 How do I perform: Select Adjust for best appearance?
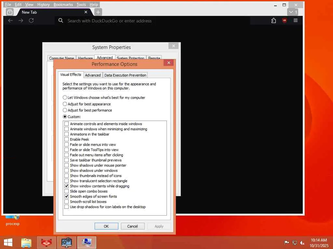[x=87, y=104]
